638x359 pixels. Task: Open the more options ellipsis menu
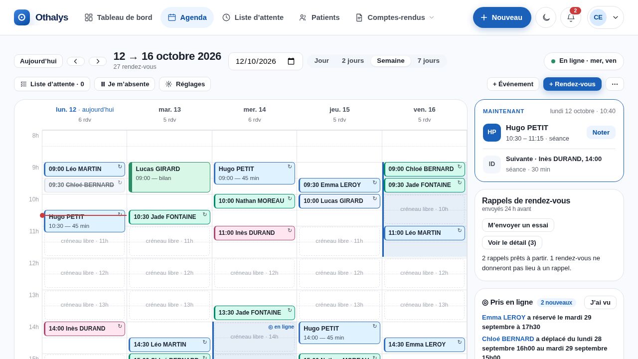click(x=615, y=84)
